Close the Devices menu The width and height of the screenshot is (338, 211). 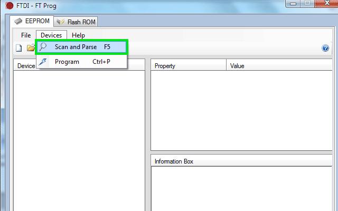(51, 35)
